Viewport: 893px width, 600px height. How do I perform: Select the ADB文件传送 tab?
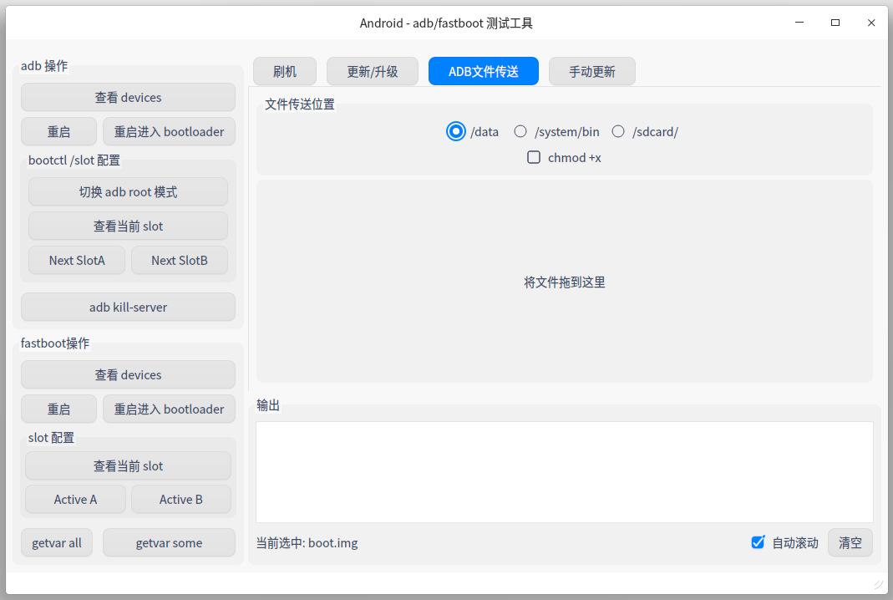(x=484, y=72)
